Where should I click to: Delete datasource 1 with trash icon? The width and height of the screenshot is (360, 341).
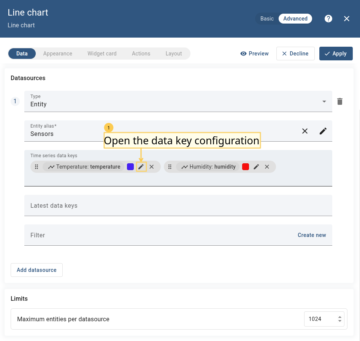click(340, 101)
